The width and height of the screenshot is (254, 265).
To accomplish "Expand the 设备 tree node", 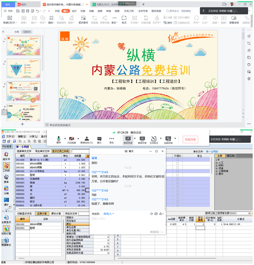I will coord(217,168).
